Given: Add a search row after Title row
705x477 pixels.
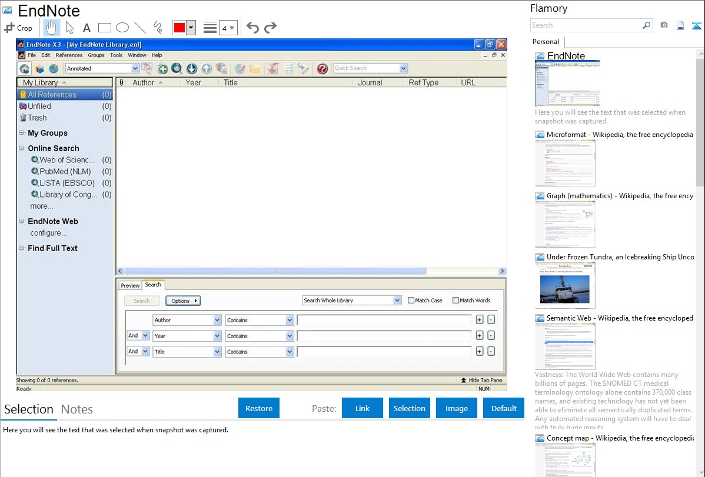Looking at the screenshot, I should coord(479,351).
